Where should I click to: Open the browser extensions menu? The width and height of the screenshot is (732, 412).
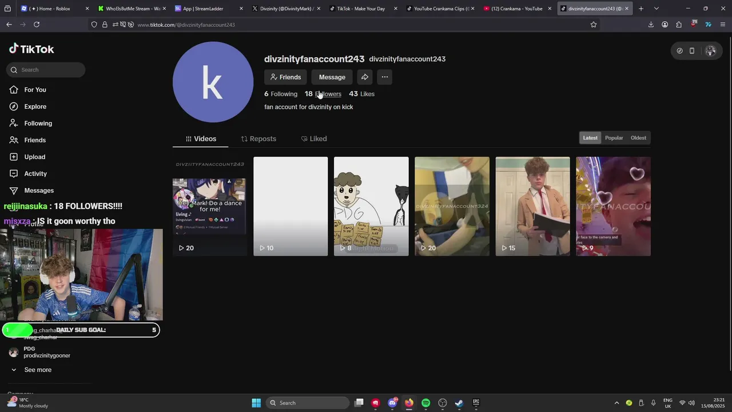click(679, 25)
